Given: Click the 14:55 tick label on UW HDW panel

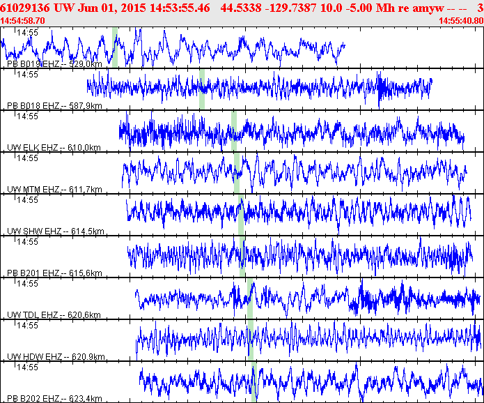Looking at the screenshot, I should pos(27,326).
